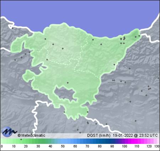Viewport: 160px width, 151px height.
Task: Choose the lowest station marker just above the legend bar
Action: point(80,132)
